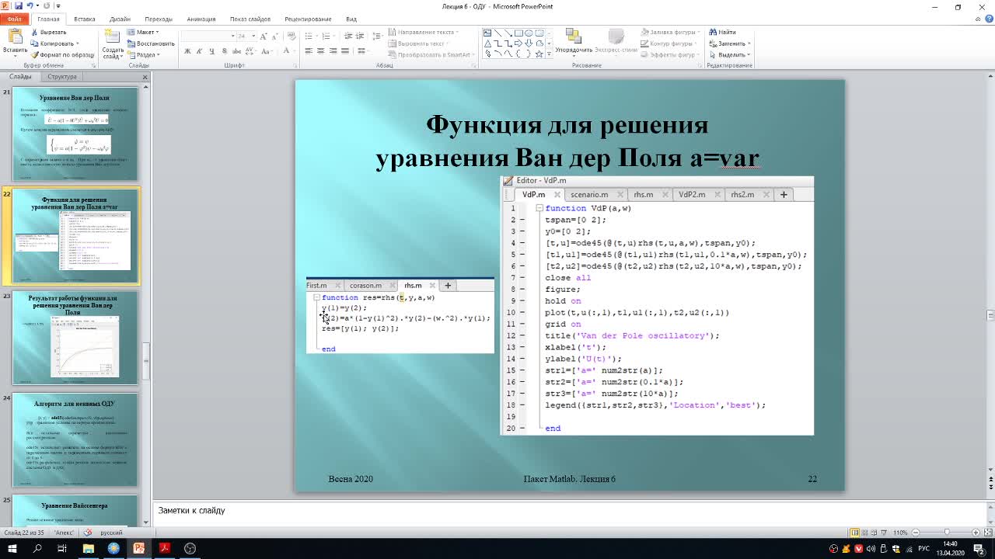Screen dimensions: 995x559
Task: Select slide 24 thumbnail Алгоритм для неявных ОДУ
Action: (x=75, y=440)
